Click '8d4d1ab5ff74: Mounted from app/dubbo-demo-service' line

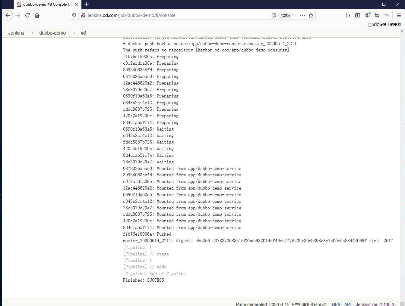(x=182, y=227)
